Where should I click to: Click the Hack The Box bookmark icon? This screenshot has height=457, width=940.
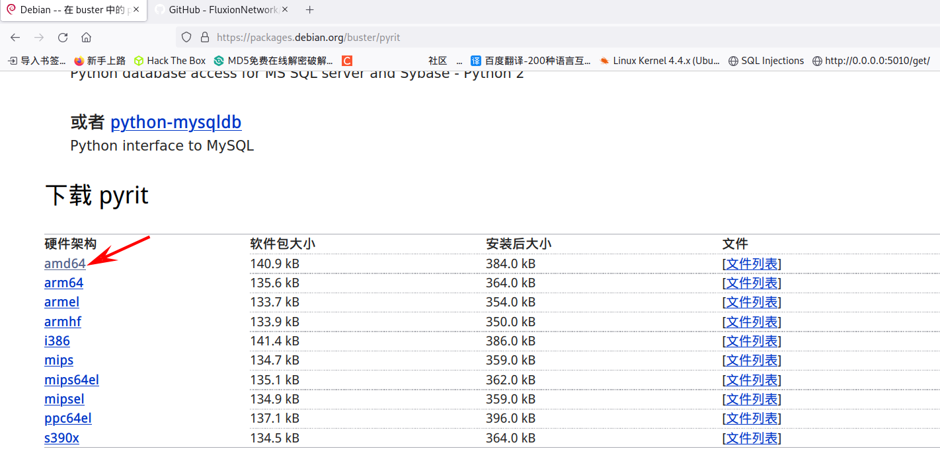(137, 60)
